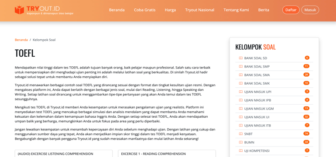Click the count badge 4 for UJIAN MASUK IPB

[307, 100]
